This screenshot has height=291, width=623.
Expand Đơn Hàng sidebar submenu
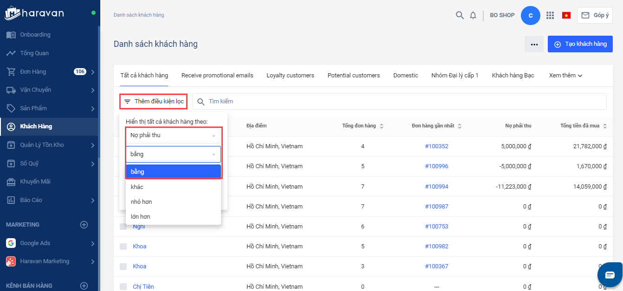click(x=93, y=72)
